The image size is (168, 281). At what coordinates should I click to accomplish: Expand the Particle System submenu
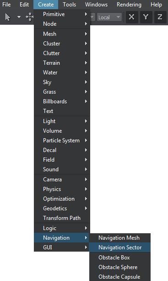tap(62, 140)
